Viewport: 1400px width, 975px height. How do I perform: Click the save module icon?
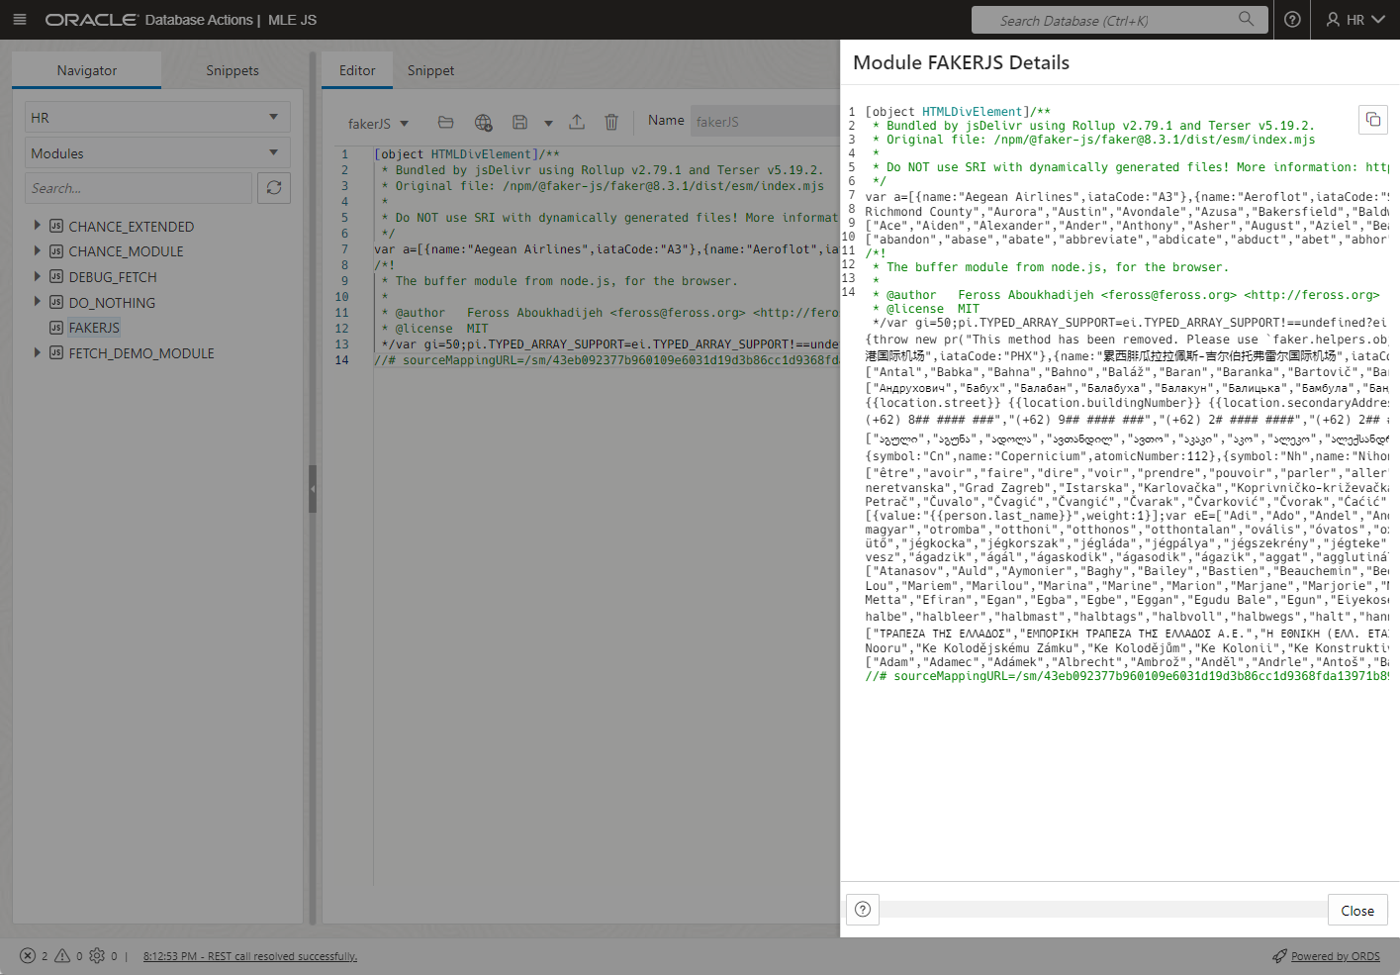coord(519,122)
